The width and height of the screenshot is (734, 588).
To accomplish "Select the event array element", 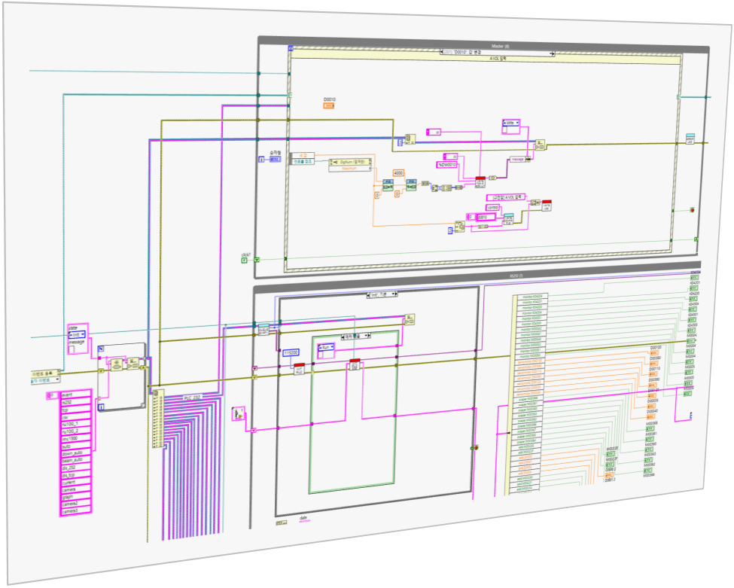I will pos(76,395).
